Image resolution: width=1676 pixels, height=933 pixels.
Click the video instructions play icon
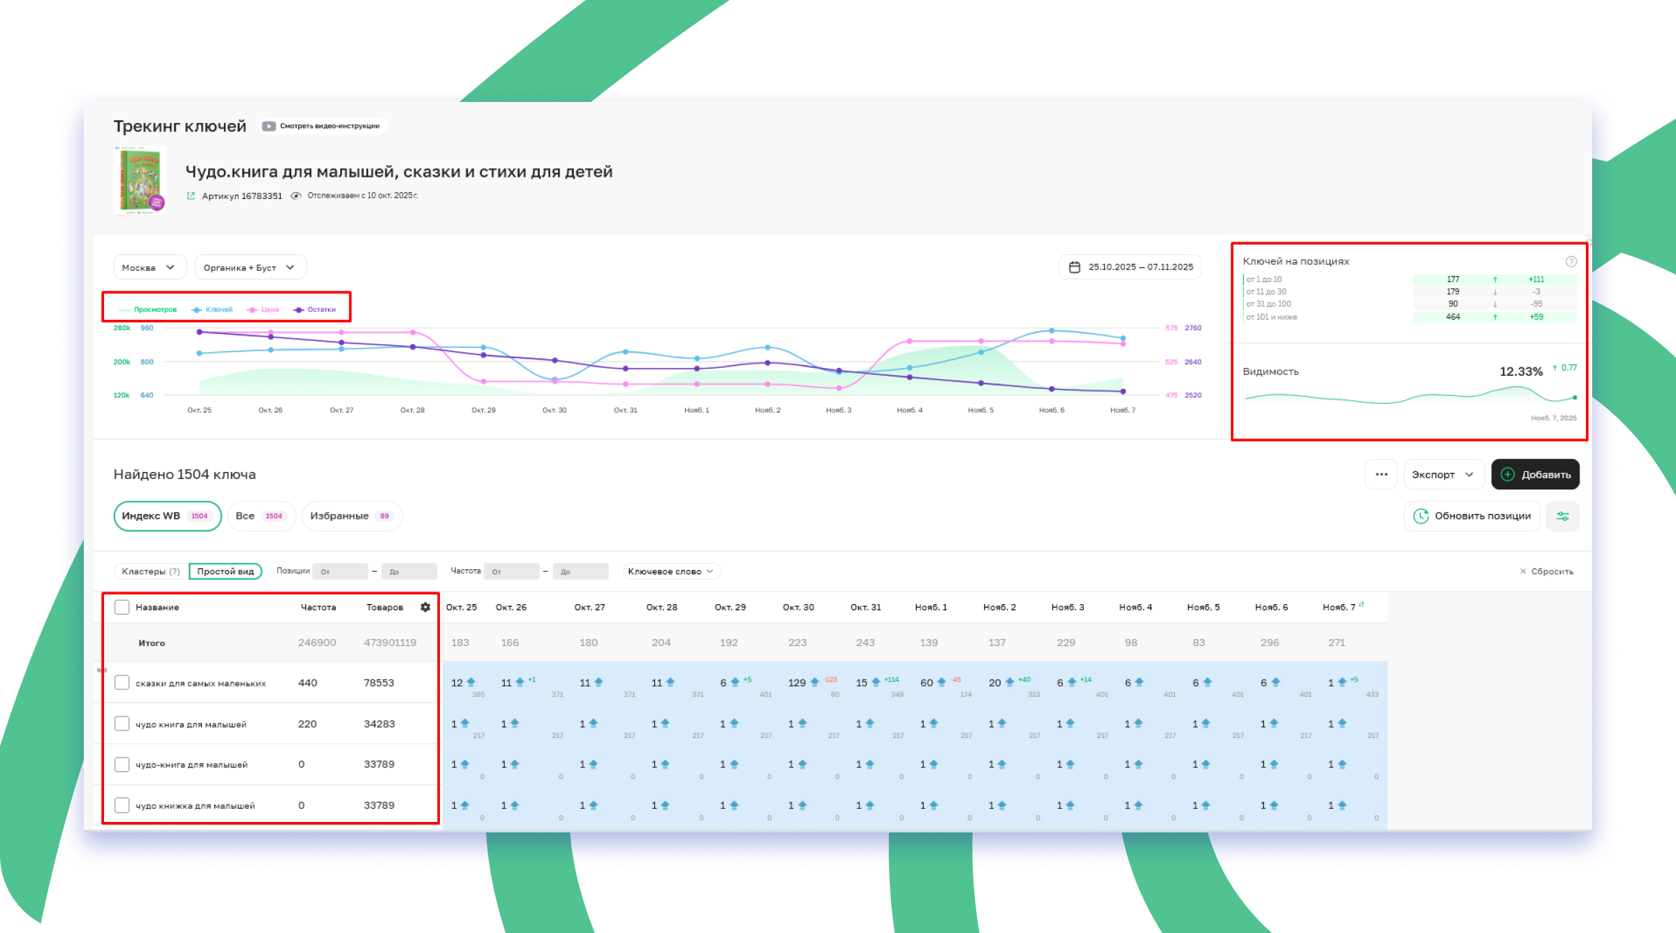point(268,126)
